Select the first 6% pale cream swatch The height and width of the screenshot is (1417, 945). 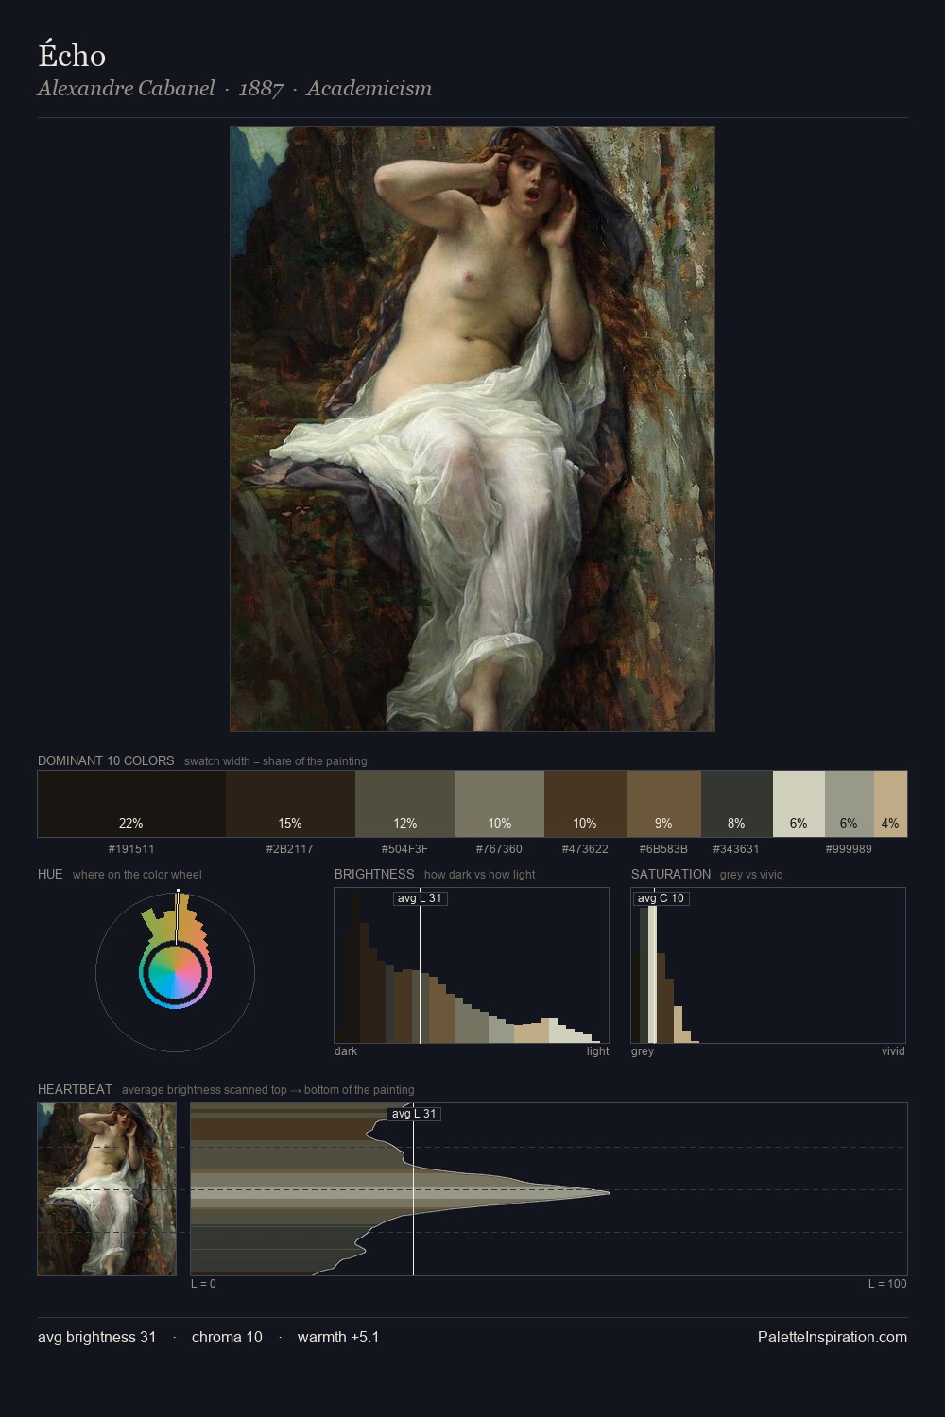click(799, 804)
